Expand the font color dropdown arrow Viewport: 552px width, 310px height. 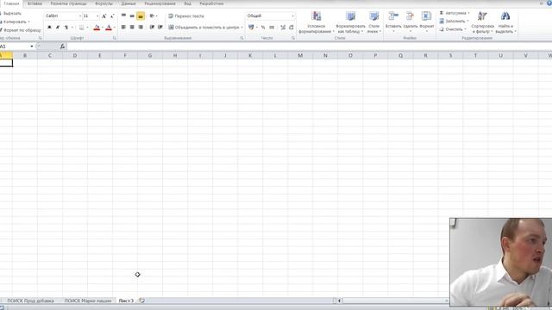(x=115, y=28)
